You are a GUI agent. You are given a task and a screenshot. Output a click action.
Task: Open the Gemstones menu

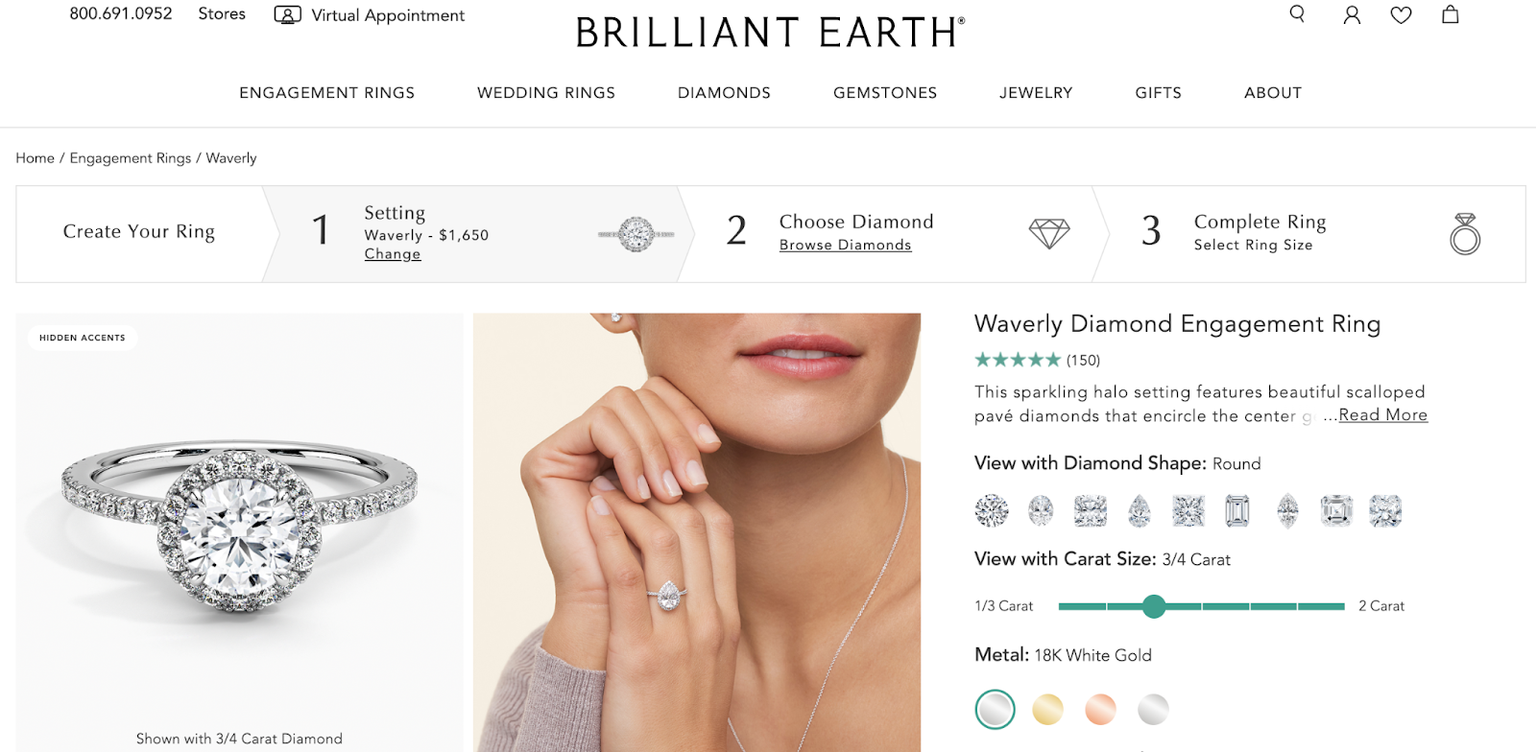pos(884,93)
